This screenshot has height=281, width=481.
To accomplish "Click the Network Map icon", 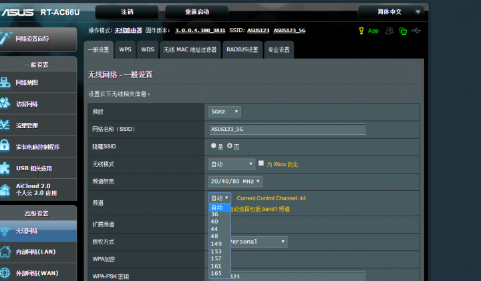I will (x=5, y=82).
